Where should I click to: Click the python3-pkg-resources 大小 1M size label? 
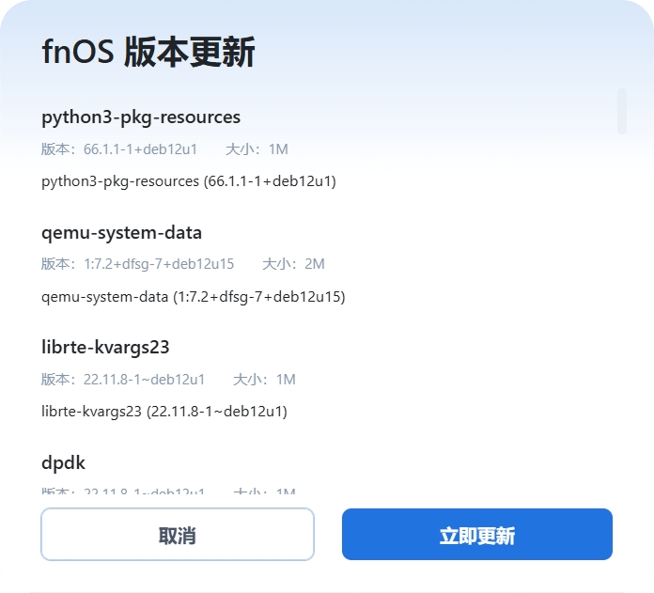coord(257,149)
